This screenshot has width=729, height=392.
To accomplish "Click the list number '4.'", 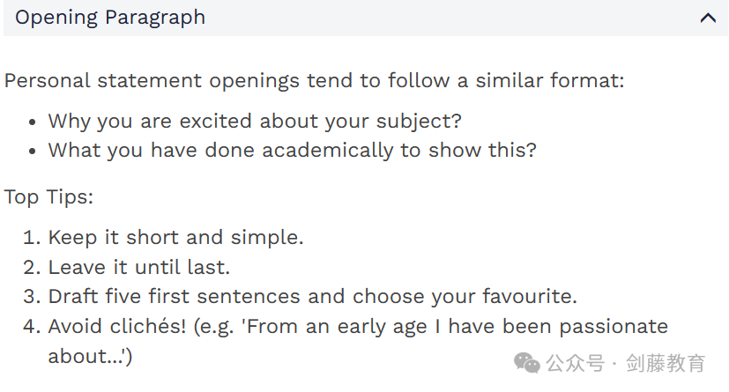I will click(32, 326).
